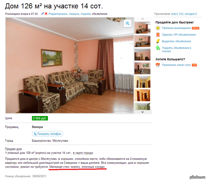Click Применить пакет услуг link
The height and width of the screenshot is (181, 207).
click(176, 65)
